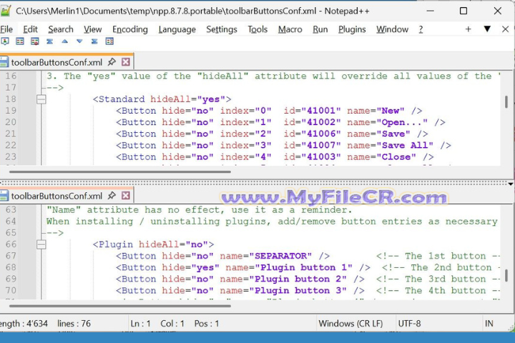This screenshot has height=343, width=515.
Task: Pin the toolbarButtonsConf.xml tab in the bottom view
Action: point(112,196)
